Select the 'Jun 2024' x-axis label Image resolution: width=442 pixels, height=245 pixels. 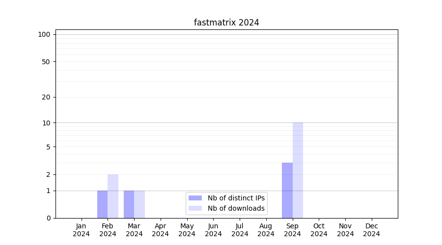click(213, 230)
